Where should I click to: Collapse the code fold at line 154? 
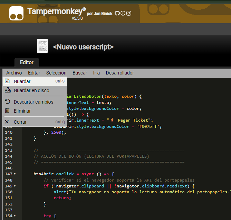coord(15,216)
